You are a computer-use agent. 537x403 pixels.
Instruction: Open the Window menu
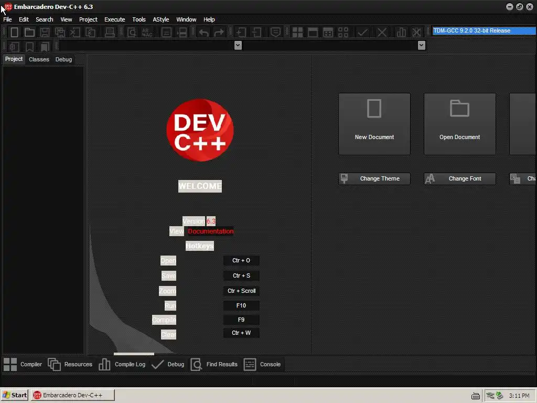186,19
